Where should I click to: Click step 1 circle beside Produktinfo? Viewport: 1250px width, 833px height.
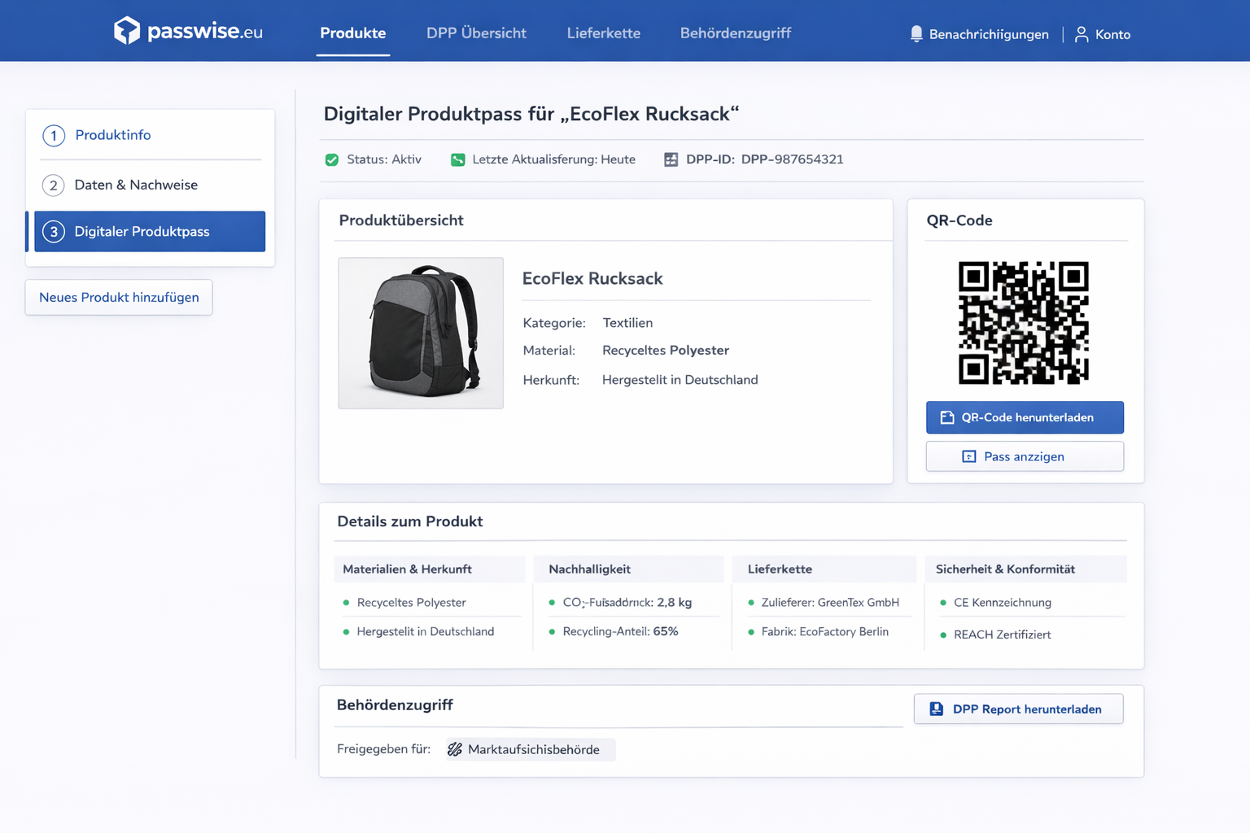point(54,135)
